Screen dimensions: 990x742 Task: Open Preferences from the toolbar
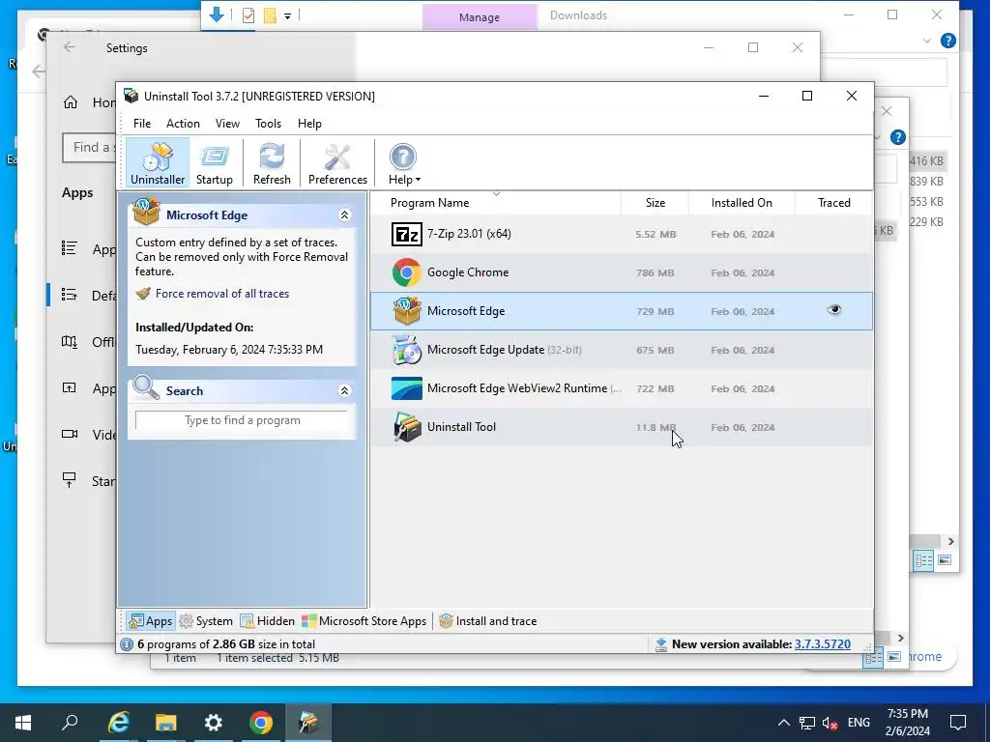pos(337,162)
